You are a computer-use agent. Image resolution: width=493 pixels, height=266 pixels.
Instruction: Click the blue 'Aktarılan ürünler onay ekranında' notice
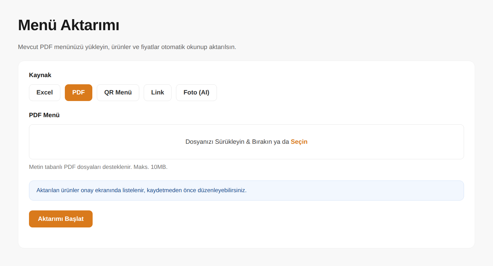pos(246,190)
